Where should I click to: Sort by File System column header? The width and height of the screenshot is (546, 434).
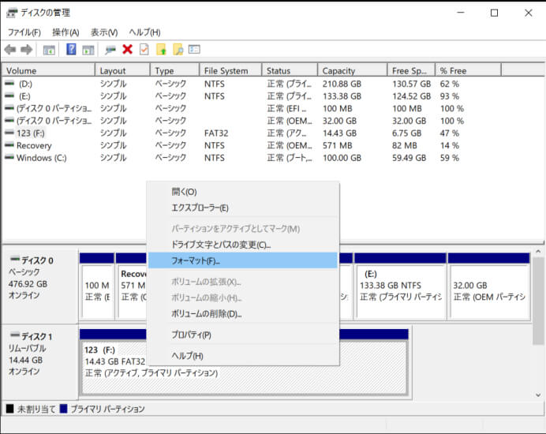click(231, 71)
